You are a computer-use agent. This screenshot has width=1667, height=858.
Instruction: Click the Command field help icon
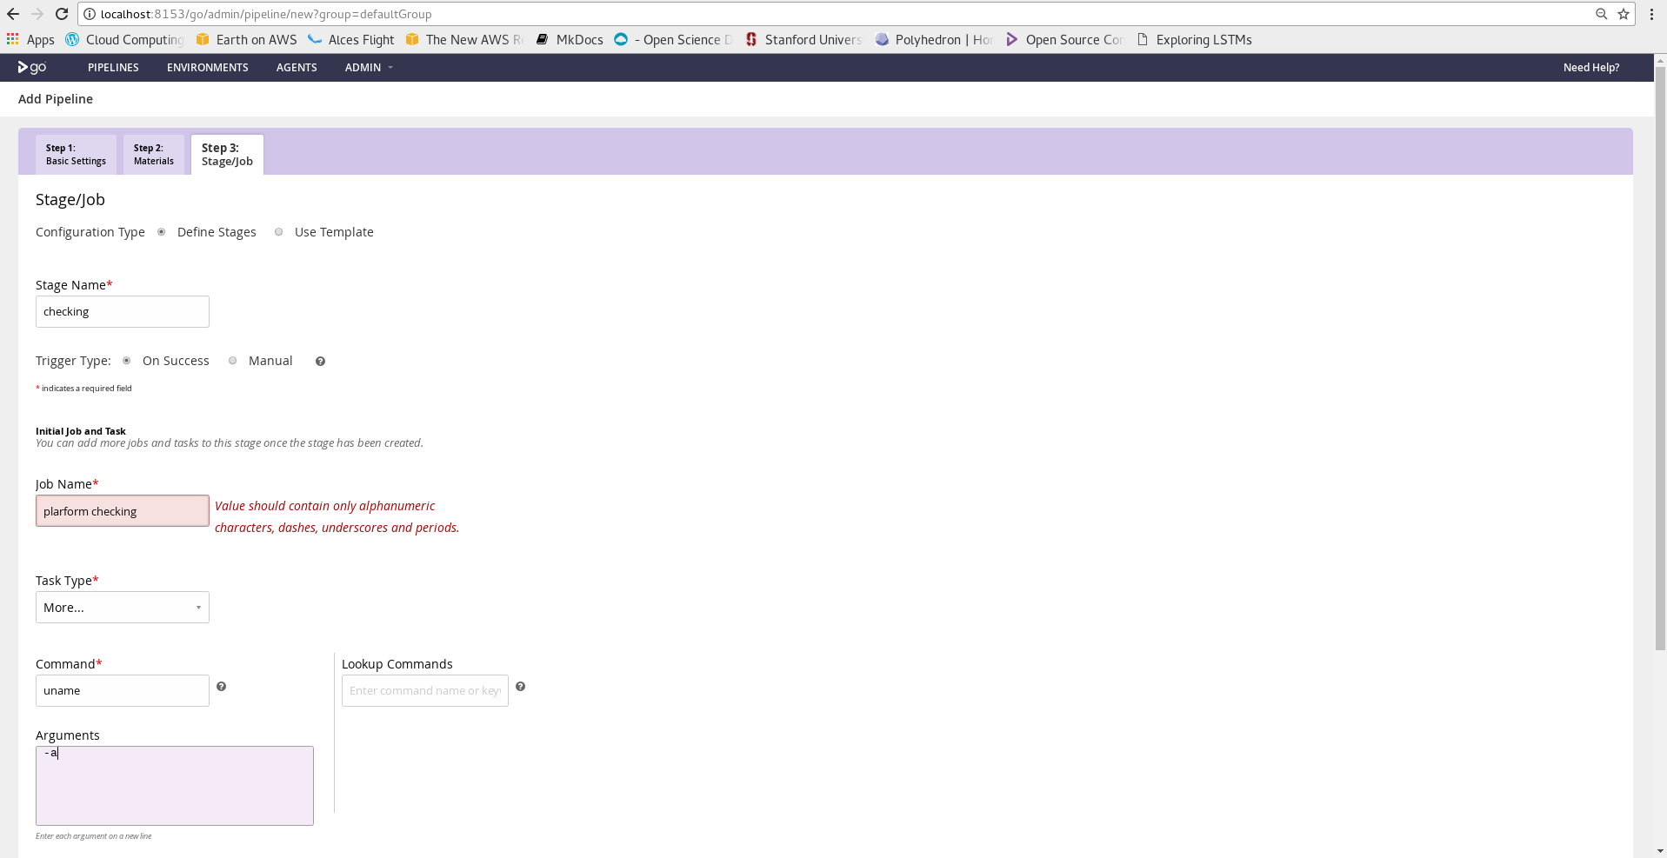point(221,687)
